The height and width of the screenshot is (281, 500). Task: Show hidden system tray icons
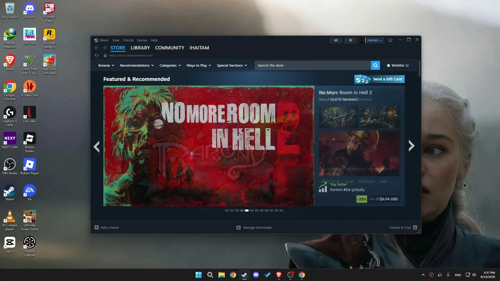(423, 275)
